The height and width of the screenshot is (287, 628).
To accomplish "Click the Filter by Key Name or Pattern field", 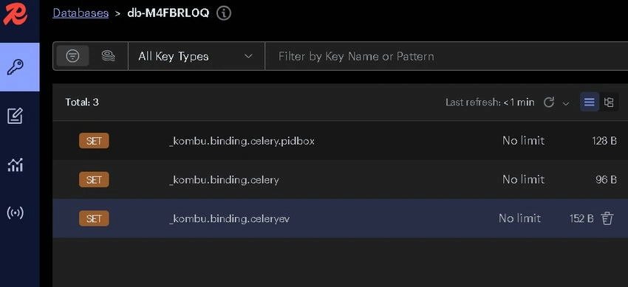I will click(446, 56).
